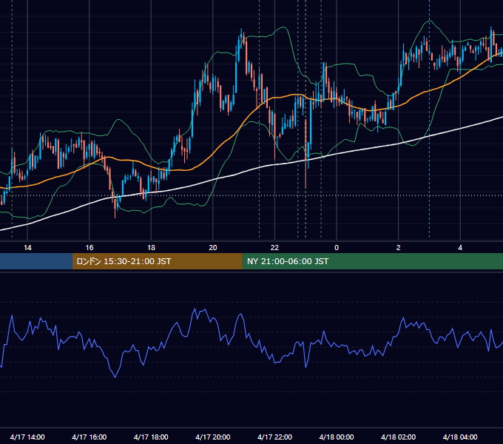Select the hour label 16 on chart axis
Viewport: 503px width, 444px height.
coord(90,248)
